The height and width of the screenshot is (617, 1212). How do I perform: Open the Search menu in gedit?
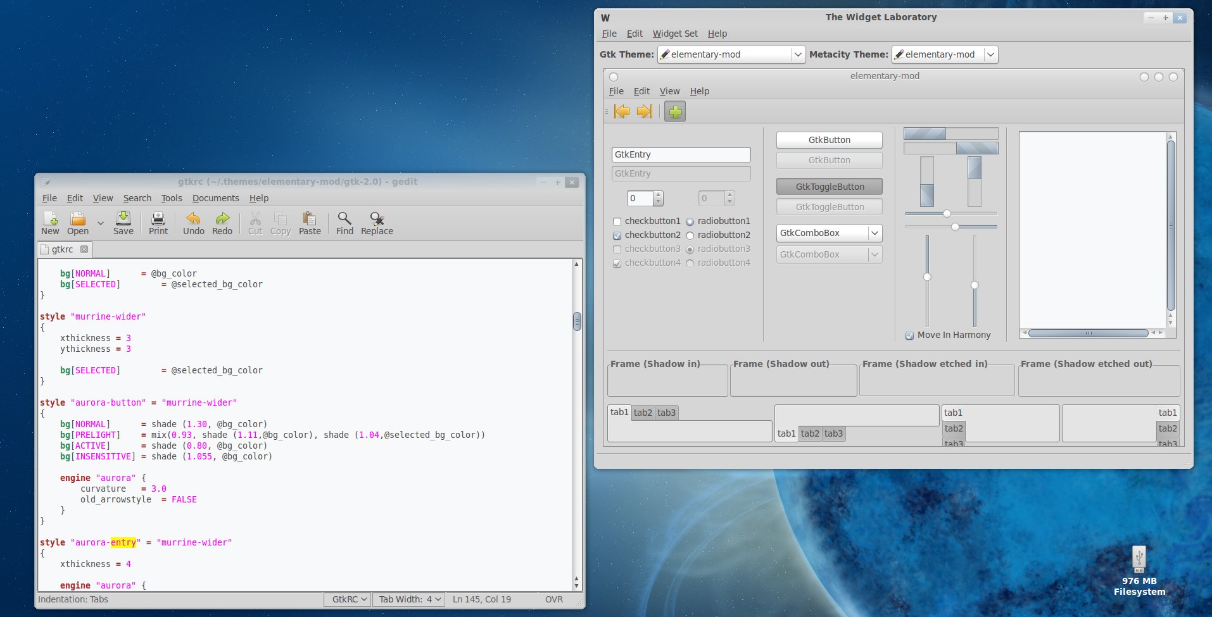coord(137,198)
